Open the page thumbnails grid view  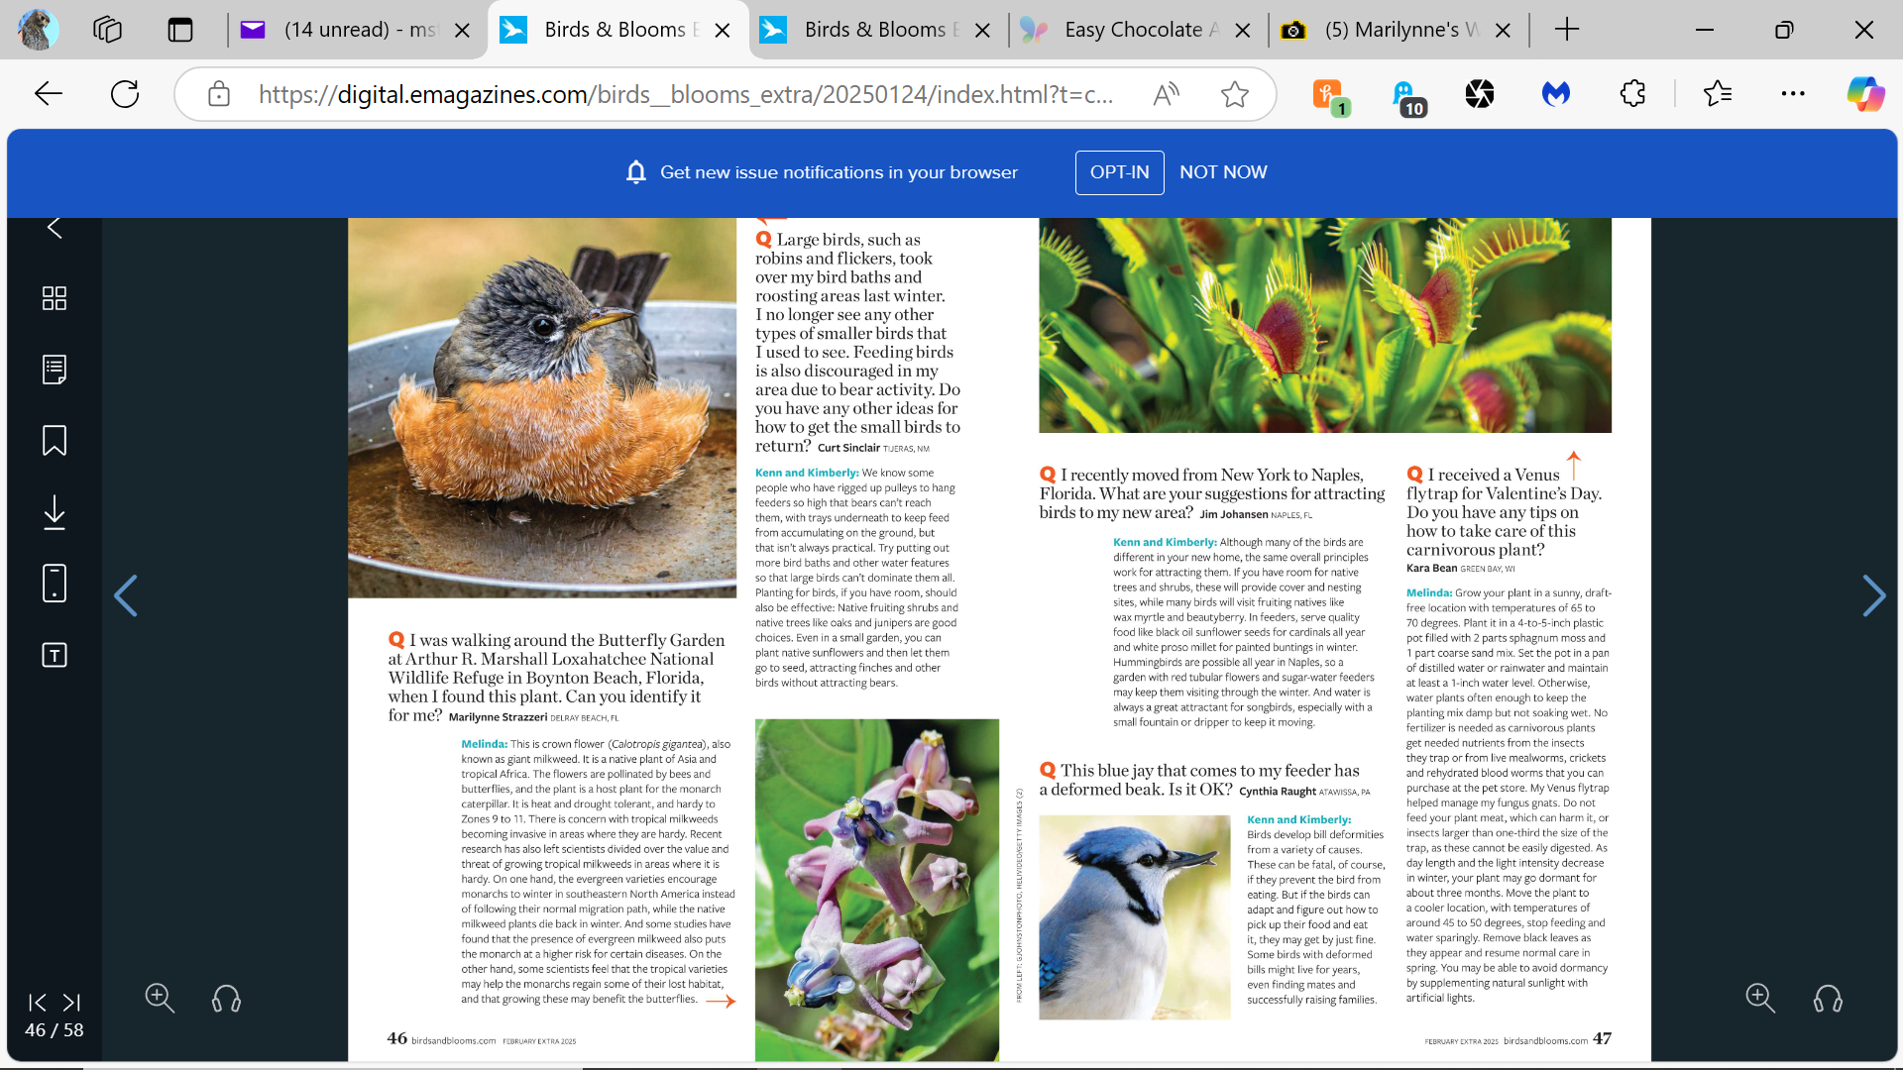tap(55, 298)
